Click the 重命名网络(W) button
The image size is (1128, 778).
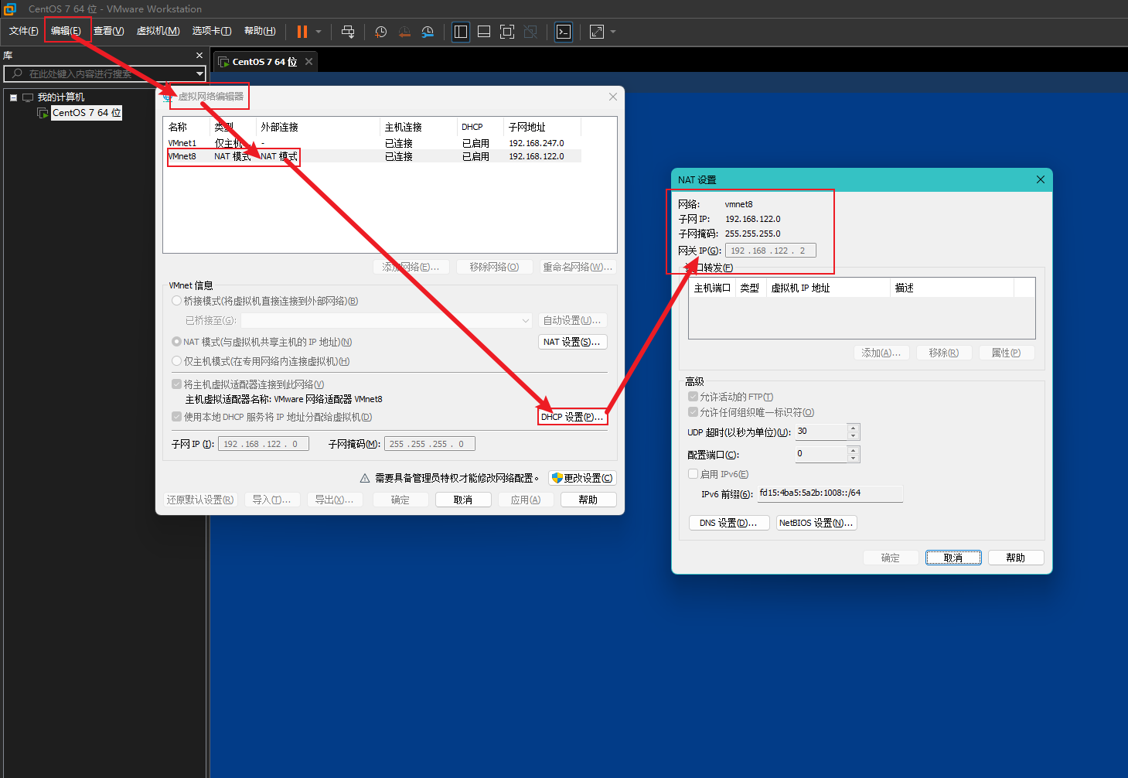(578, 267)
